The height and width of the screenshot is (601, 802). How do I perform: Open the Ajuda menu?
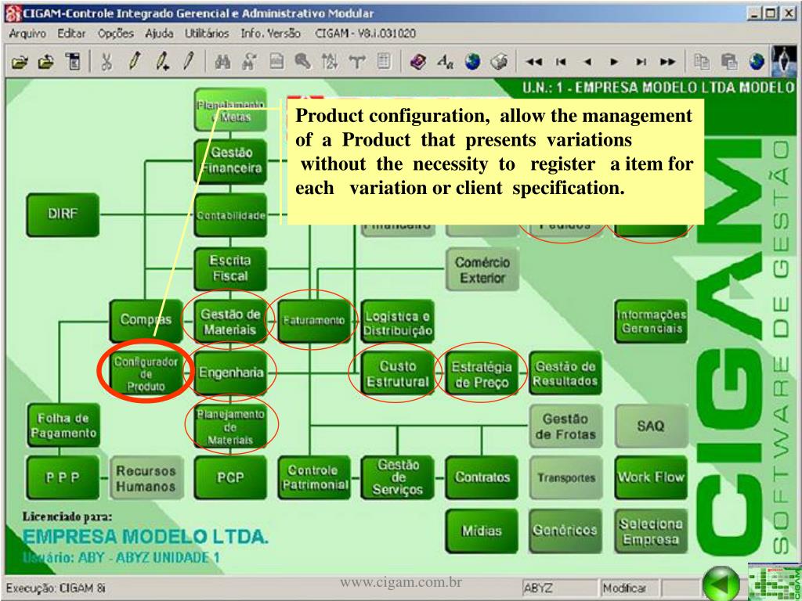[158, 34]
